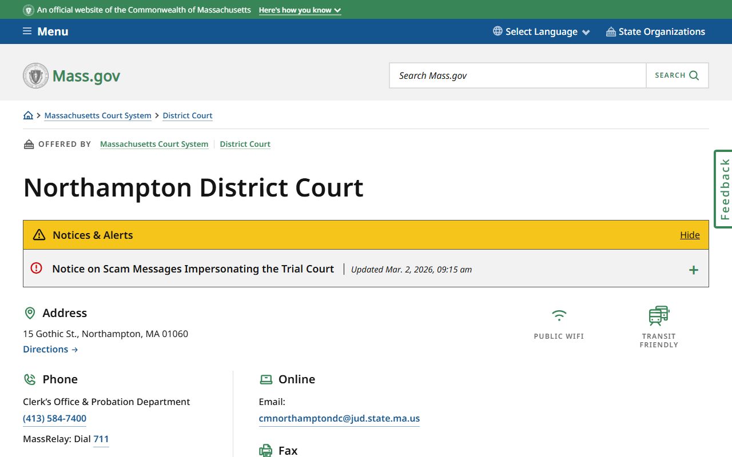Image resolution: width=732 pixels, height=457 pixels.
Task: Click the home breadcrumb icon
Action: click(x=28, y=115)
